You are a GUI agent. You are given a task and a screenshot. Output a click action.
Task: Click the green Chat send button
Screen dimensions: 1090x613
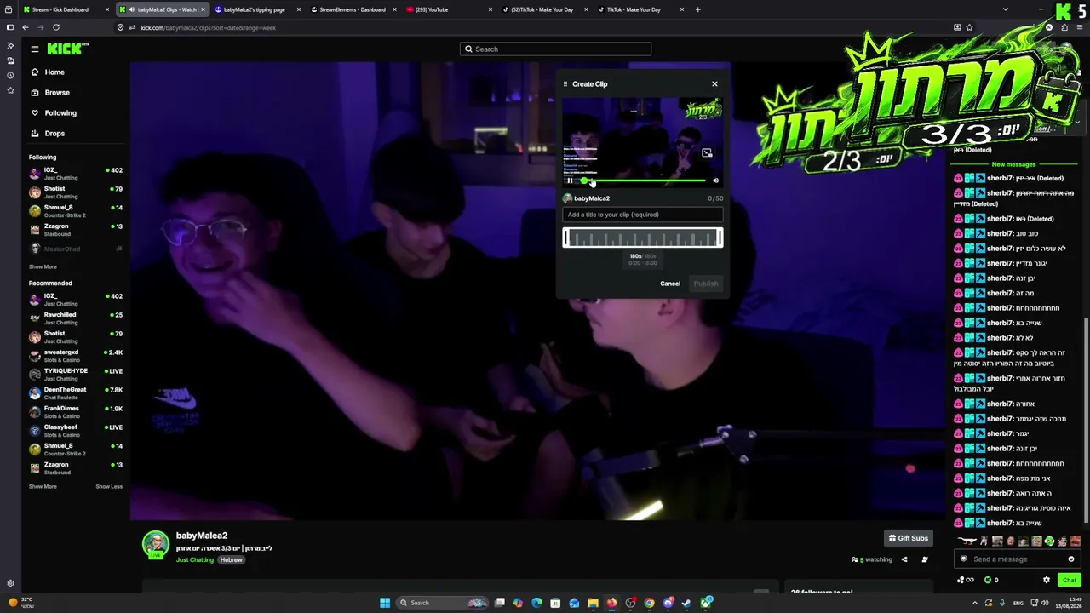point(1070,580)
